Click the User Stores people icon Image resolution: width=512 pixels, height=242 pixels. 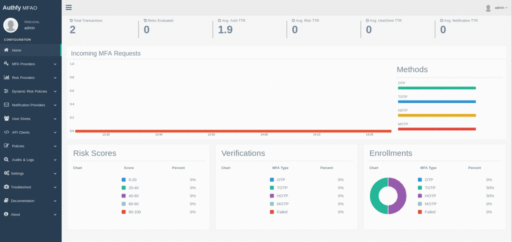[6, 118]
